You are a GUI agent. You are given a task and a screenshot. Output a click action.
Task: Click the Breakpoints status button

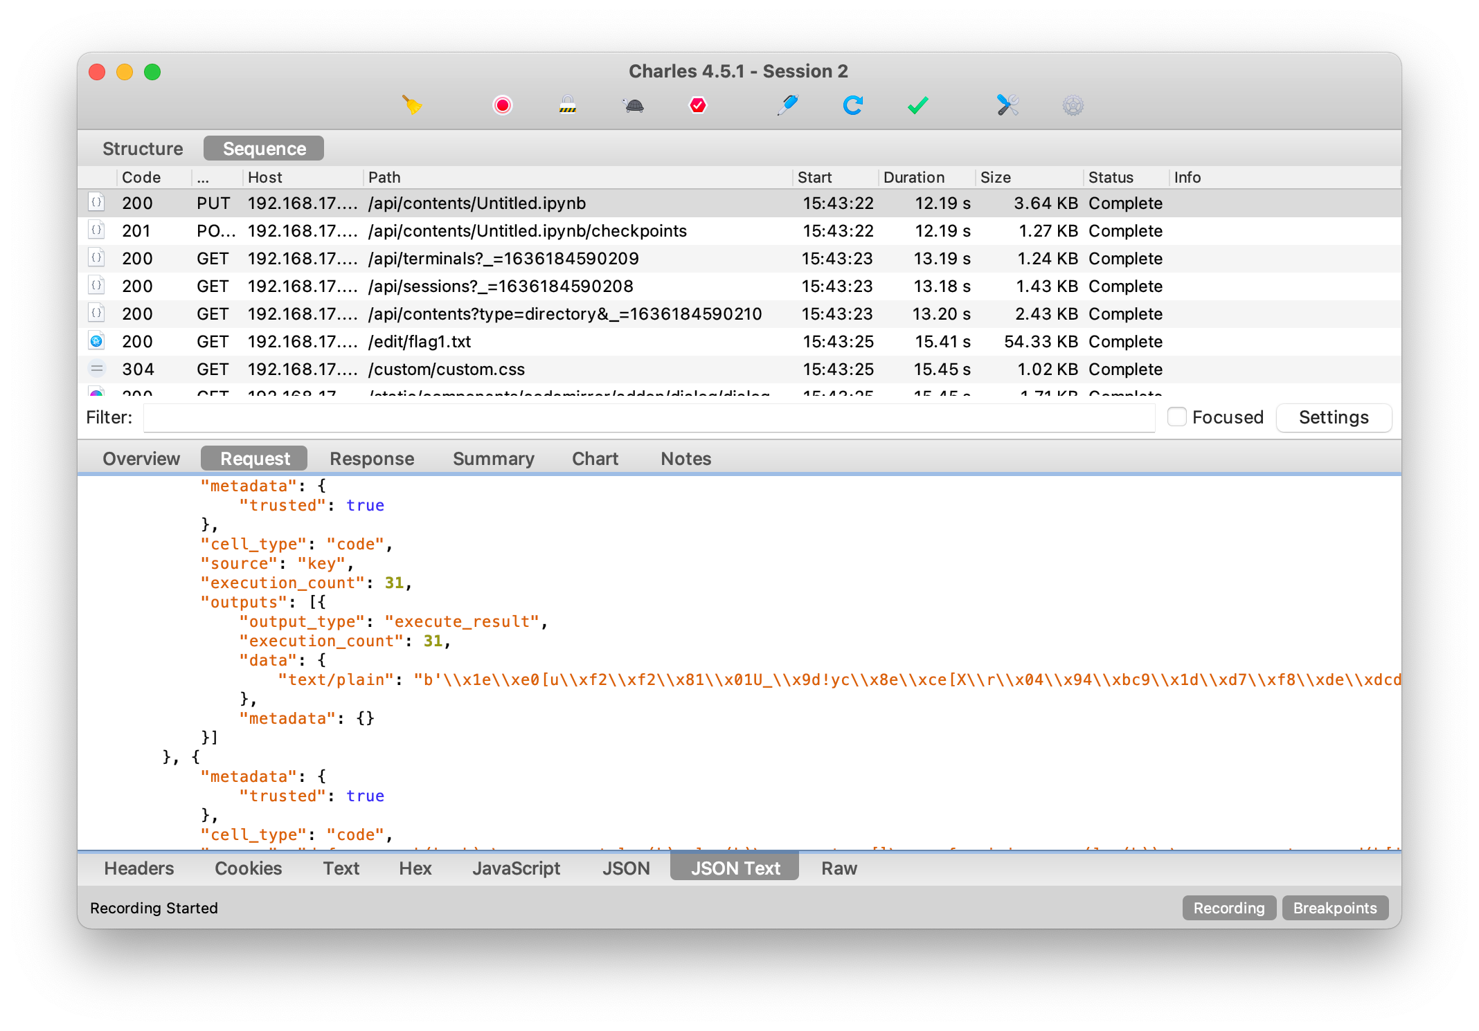[1335, 908]
